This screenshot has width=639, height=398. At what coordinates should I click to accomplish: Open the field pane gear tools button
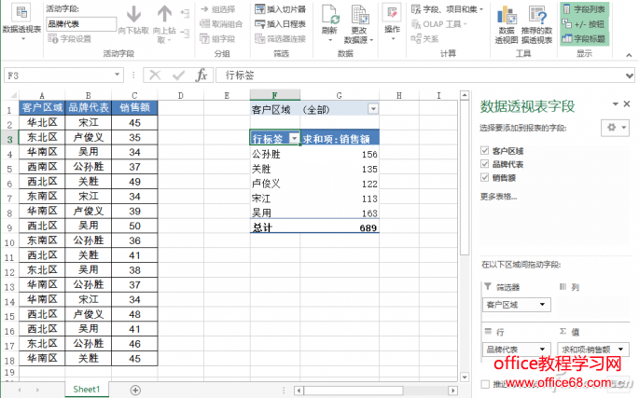(615, 128)
